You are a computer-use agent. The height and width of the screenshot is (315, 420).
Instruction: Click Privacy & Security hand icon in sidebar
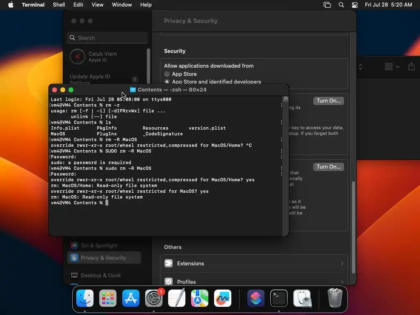[74, 258]
